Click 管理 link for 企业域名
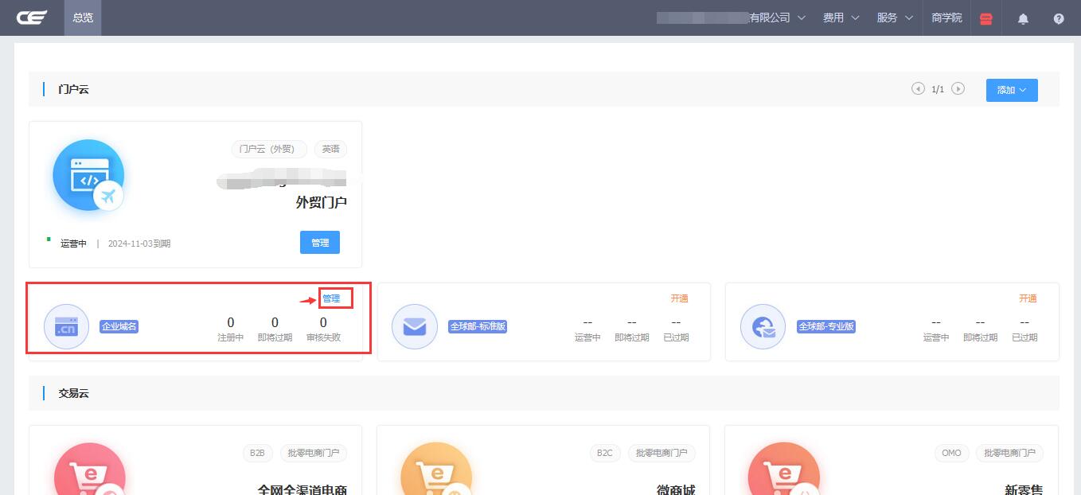This screenshot has height=495, width=1081. [331, 298]
